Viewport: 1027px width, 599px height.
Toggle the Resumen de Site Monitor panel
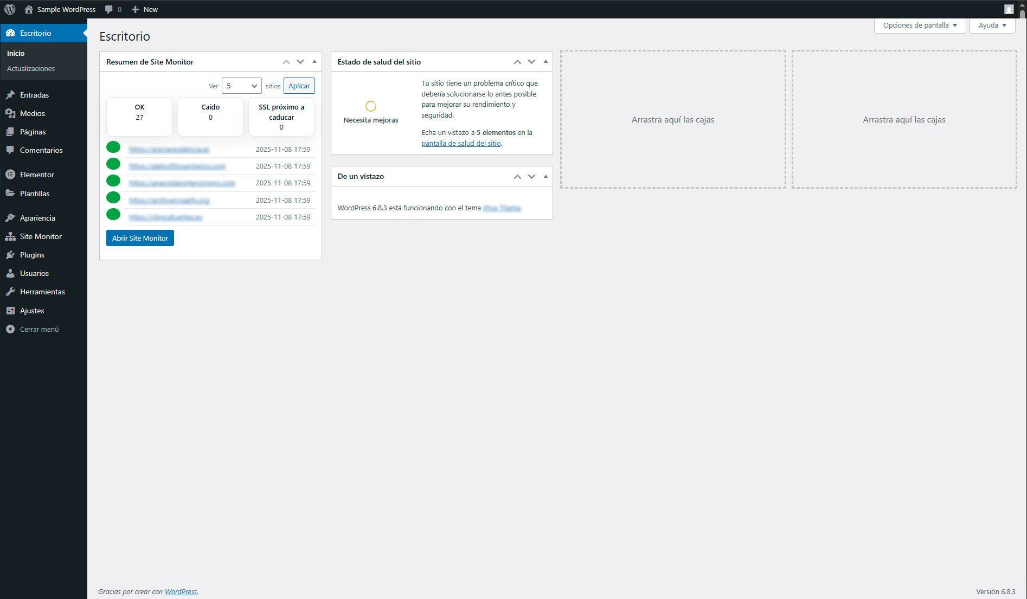(314, 62)
